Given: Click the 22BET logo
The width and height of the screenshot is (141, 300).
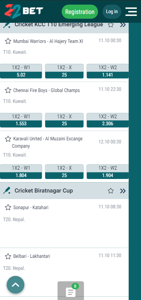Looking at the screenshot, I should click(x=24, y=11).
